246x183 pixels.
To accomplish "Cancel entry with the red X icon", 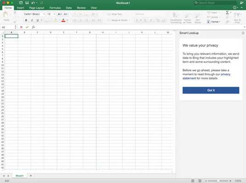I will (21, 27).
